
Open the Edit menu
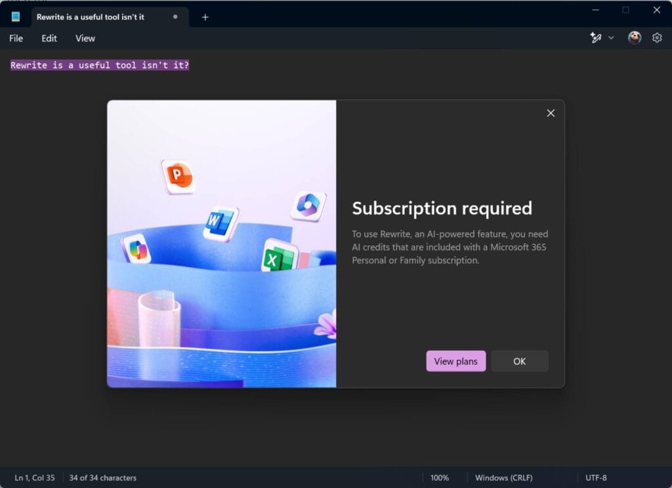pyautogui.click(x=49, y=38)
